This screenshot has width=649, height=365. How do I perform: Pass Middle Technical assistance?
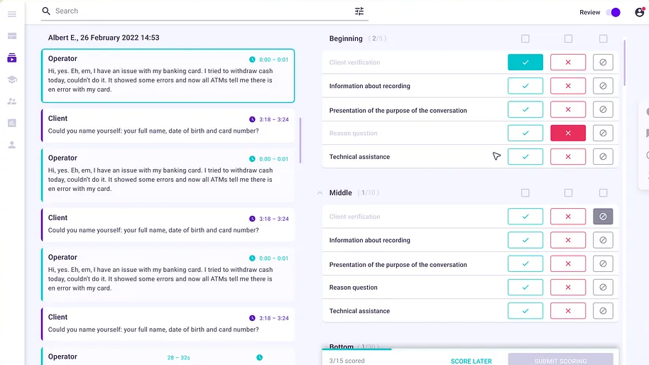(x=525, y=311)
